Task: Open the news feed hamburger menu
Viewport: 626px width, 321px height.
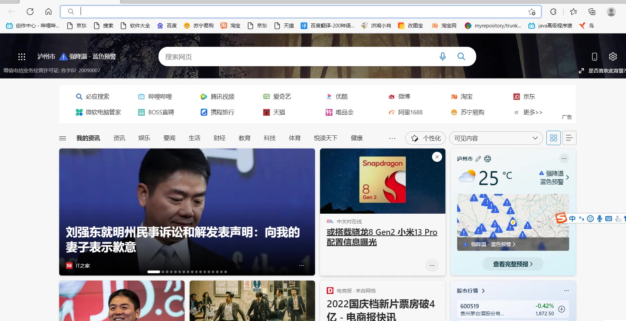Action: click(63, 138)
